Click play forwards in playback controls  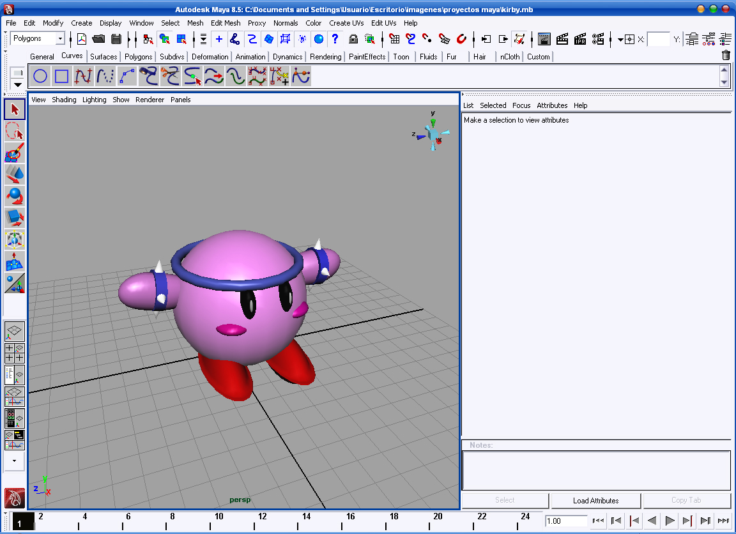pos(670,521)
